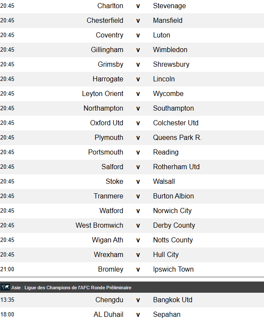This screenshot has height=322, width=264.
Task: Select Bangkok Utd in AFC fixtures
Action: [x=172, y=300]
